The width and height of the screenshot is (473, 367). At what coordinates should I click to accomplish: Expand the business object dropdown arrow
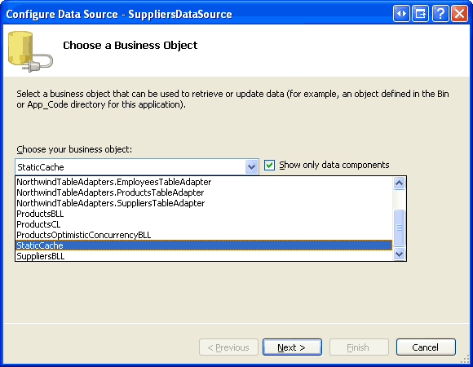tap(251, 166)
